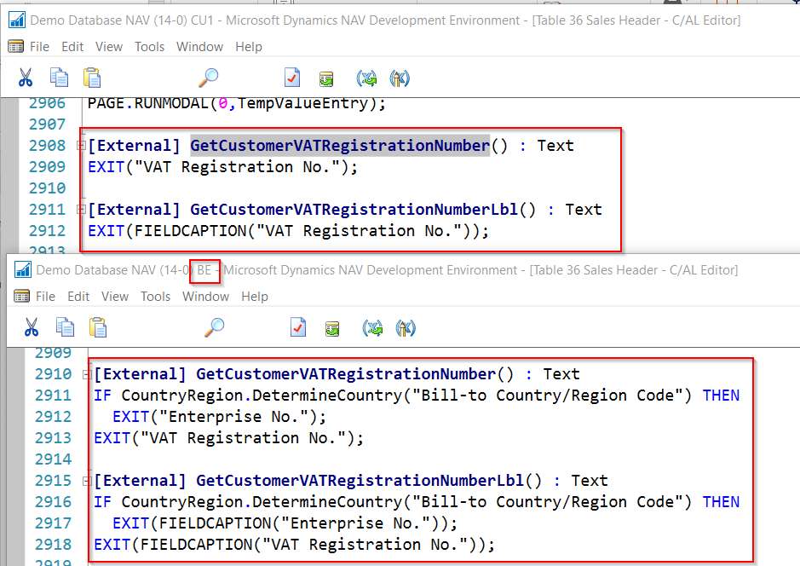This screenshot has height=566, width=800.
Task: Click the Copy icon in the top toolbar
Action: pos(59,77)
